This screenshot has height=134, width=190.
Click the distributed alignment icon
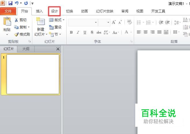[166, 32]
